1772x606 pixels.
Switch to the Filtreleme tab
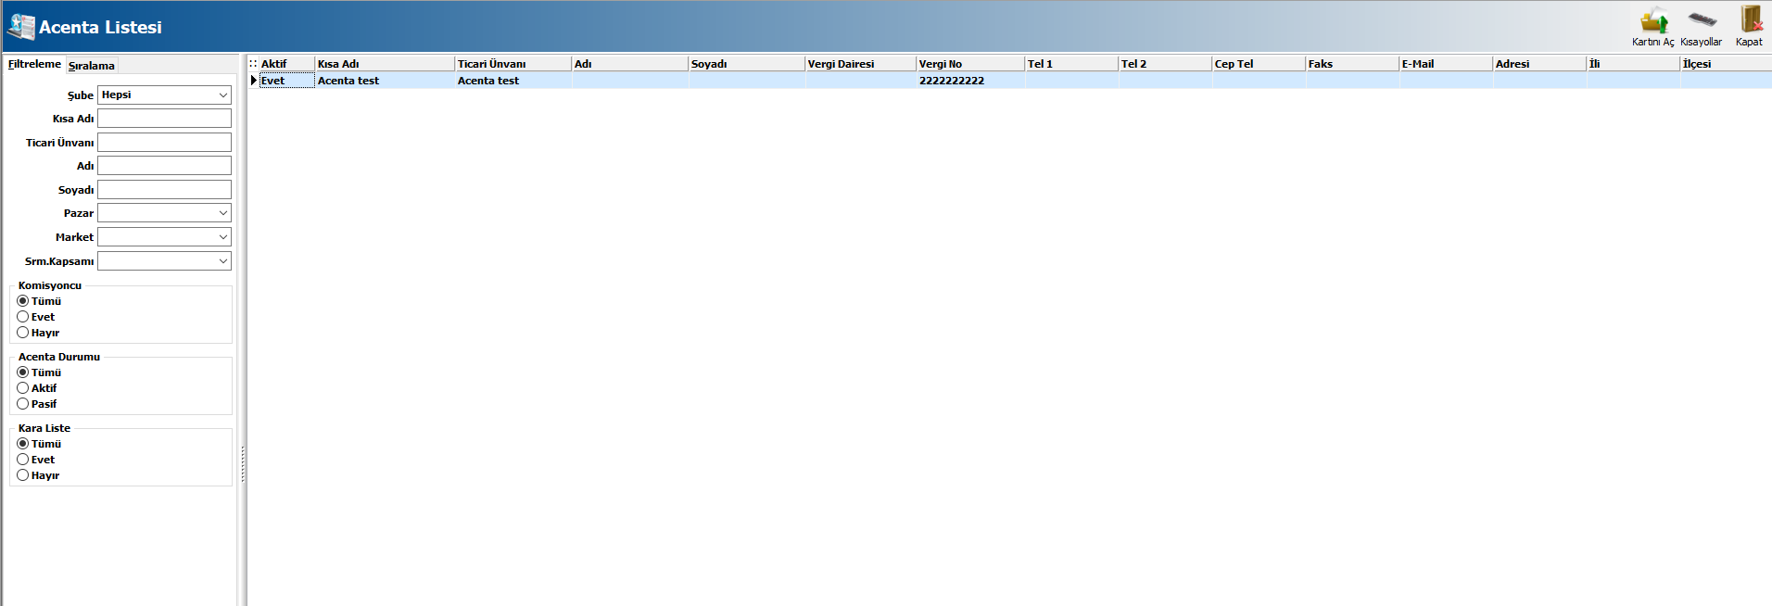(x=34, y=64)
